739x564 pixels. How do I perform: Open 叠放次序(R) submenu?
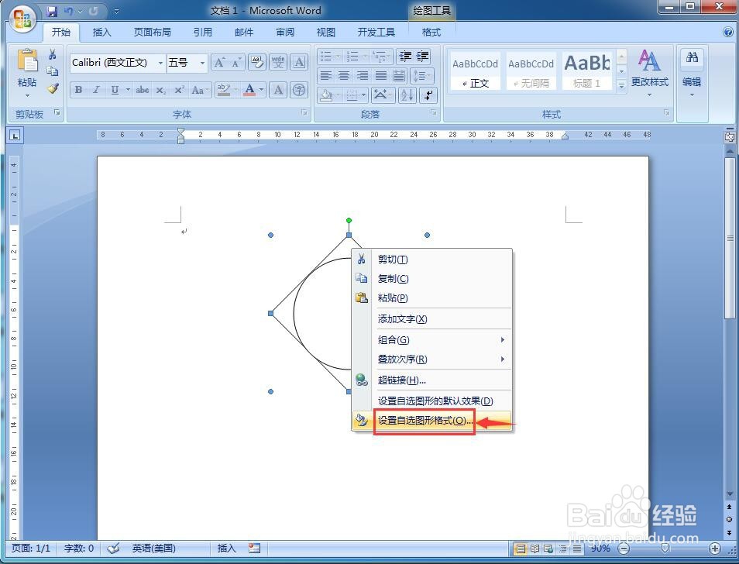pos(431,359)
